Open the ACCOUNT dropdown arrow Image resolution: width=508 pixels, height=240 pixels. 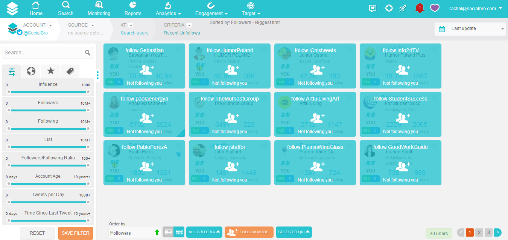pos(50,25)
